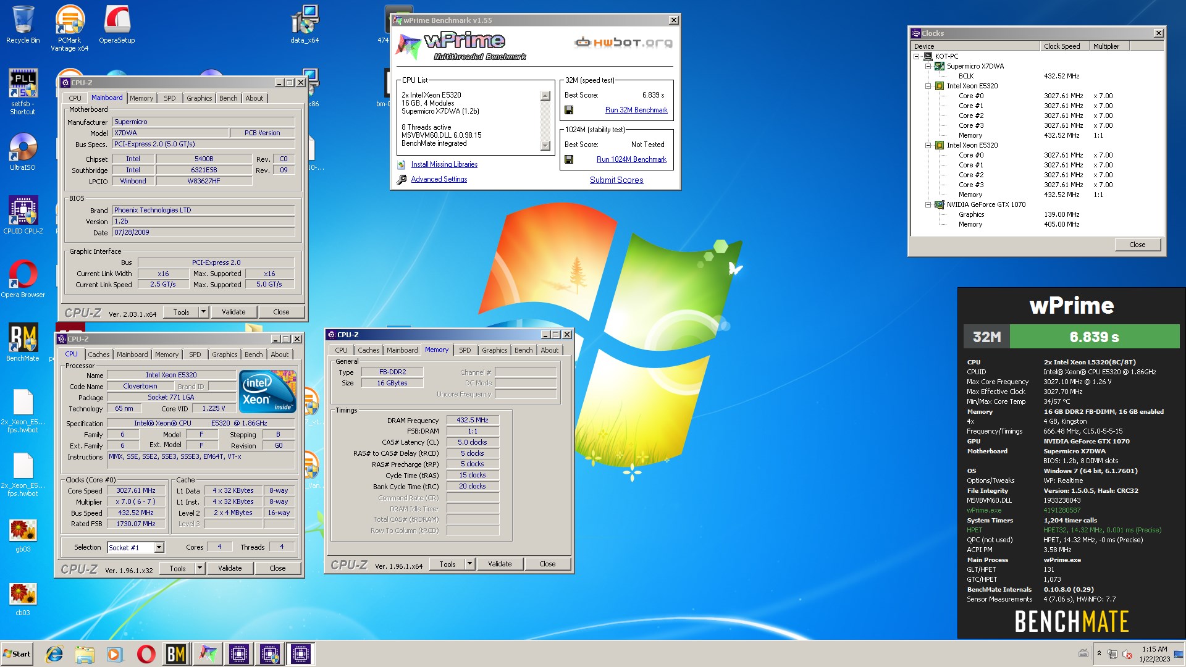Viewport: 1186px width, 667px height.
Task: Open Tools dropdown arrow in Memory CPU-Z
Action: (469, 564)
